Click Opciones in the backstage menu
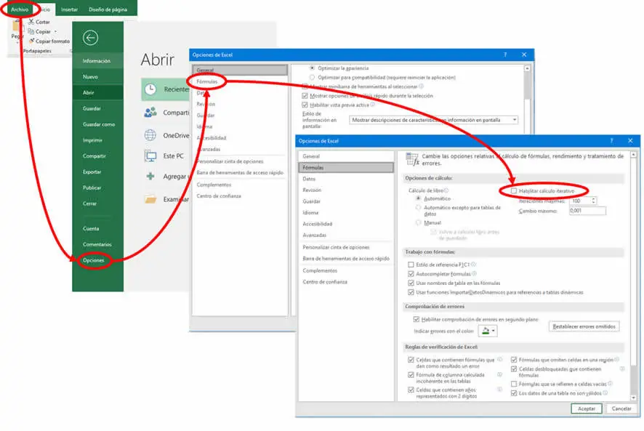 [94, 260]
